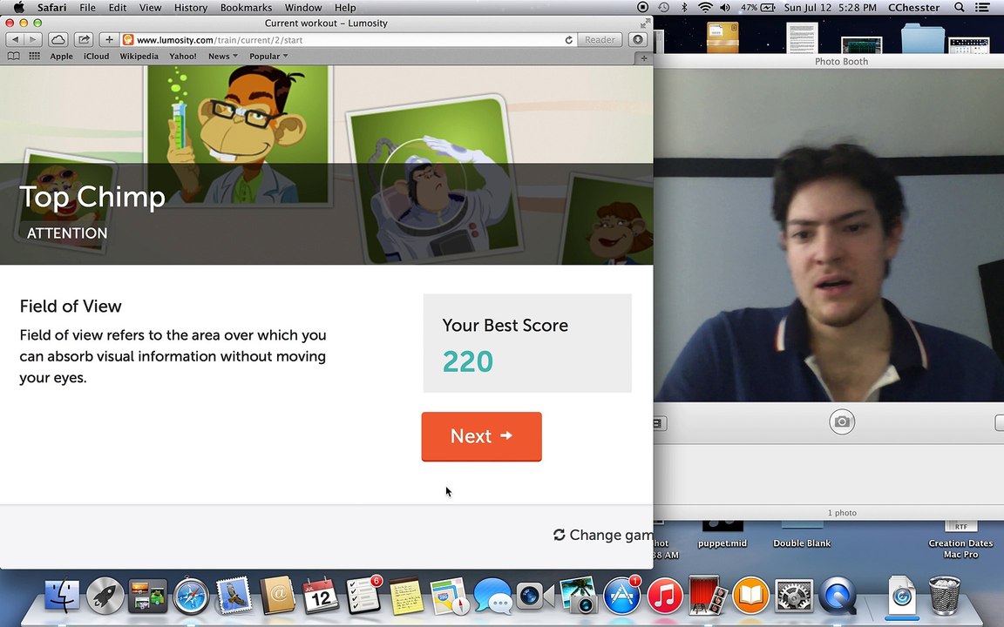Click the Bluetooth menu bar icon
1004x627 pixels.
click(x=684, y=8)
